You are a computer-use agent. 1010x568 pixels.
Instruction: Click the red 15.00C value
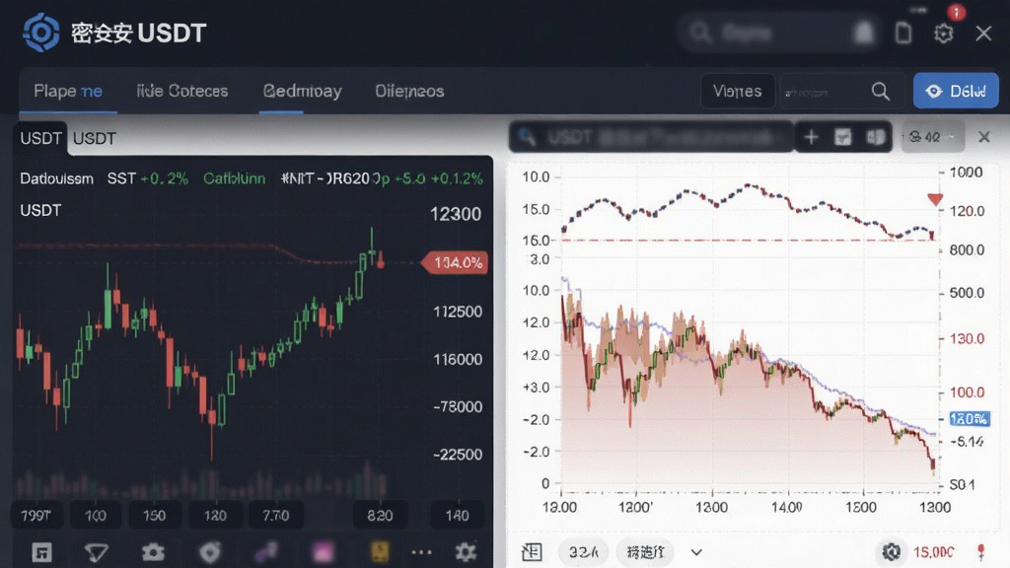(933, 552)
